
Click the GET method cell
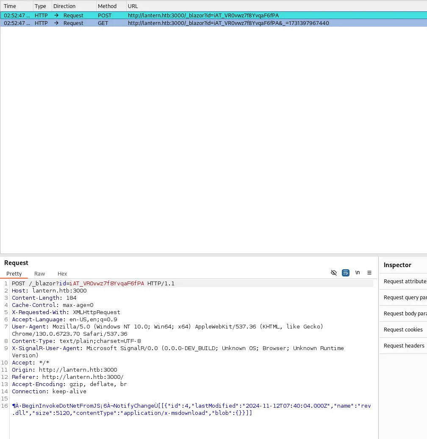coord(103,23)
